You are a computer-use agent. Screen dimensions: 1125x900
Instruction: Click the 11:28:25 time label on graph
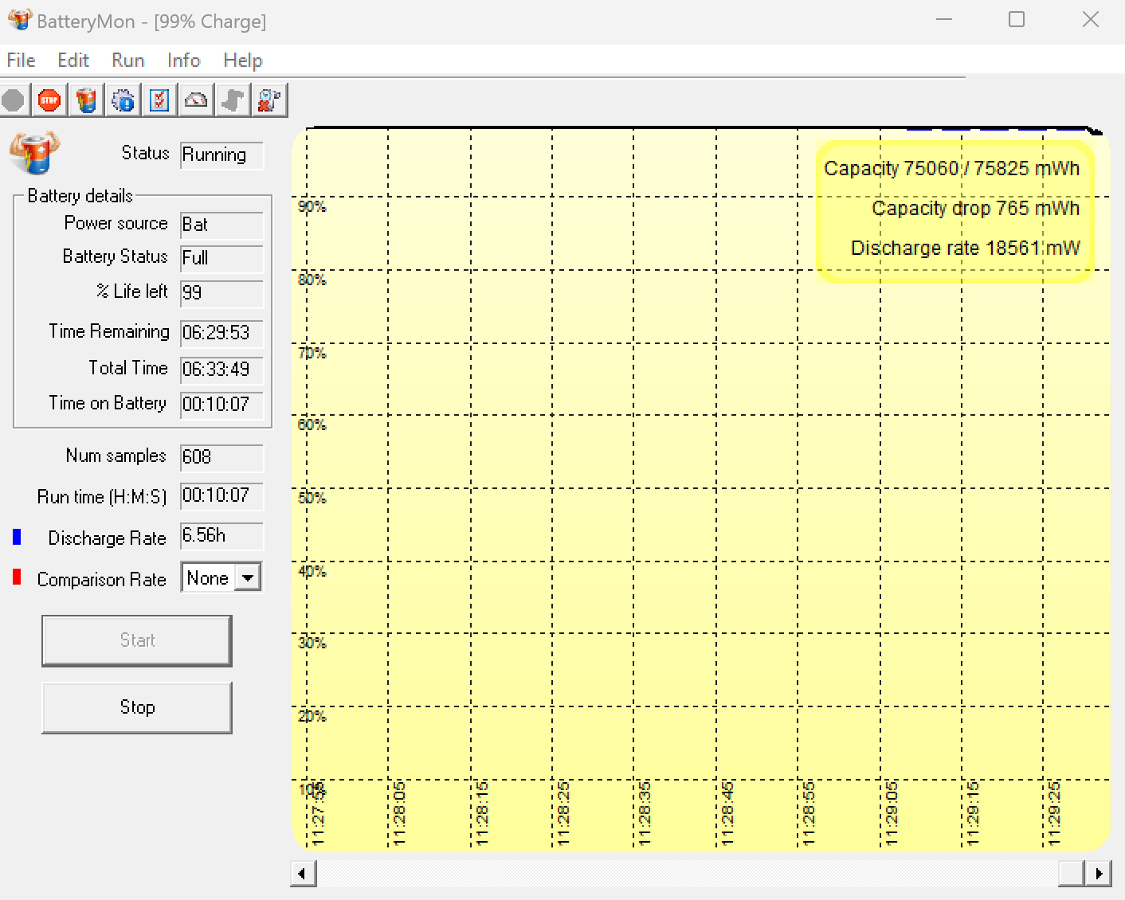click(x=563, y=814)
